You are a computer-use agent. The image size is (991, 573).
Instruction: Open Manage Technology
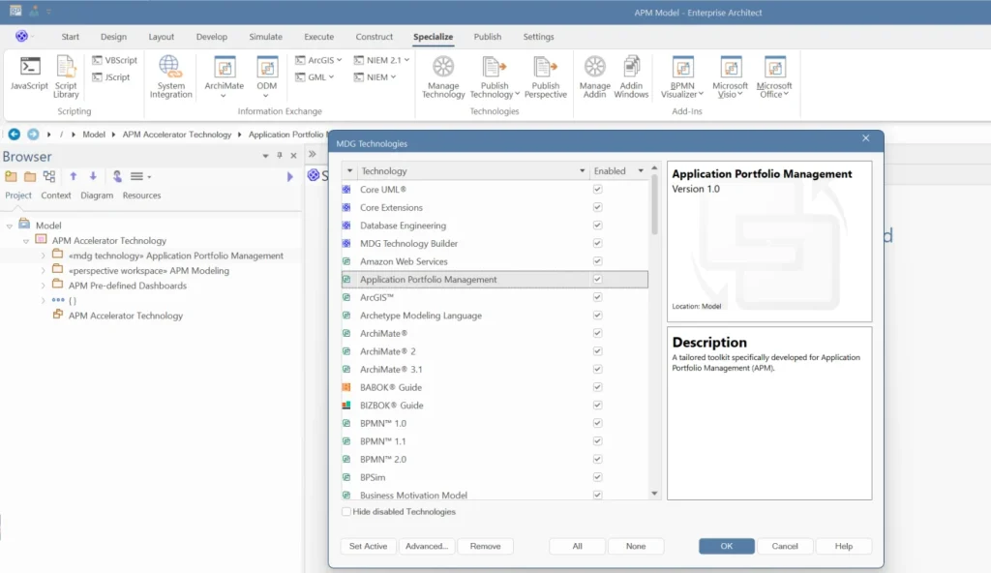[443, 77]
